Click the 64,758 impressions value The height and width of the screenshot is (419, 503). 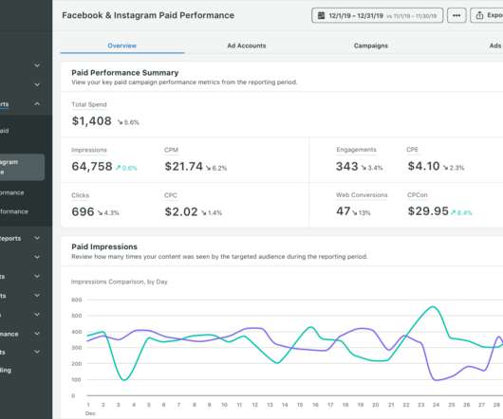click(92, 167)
